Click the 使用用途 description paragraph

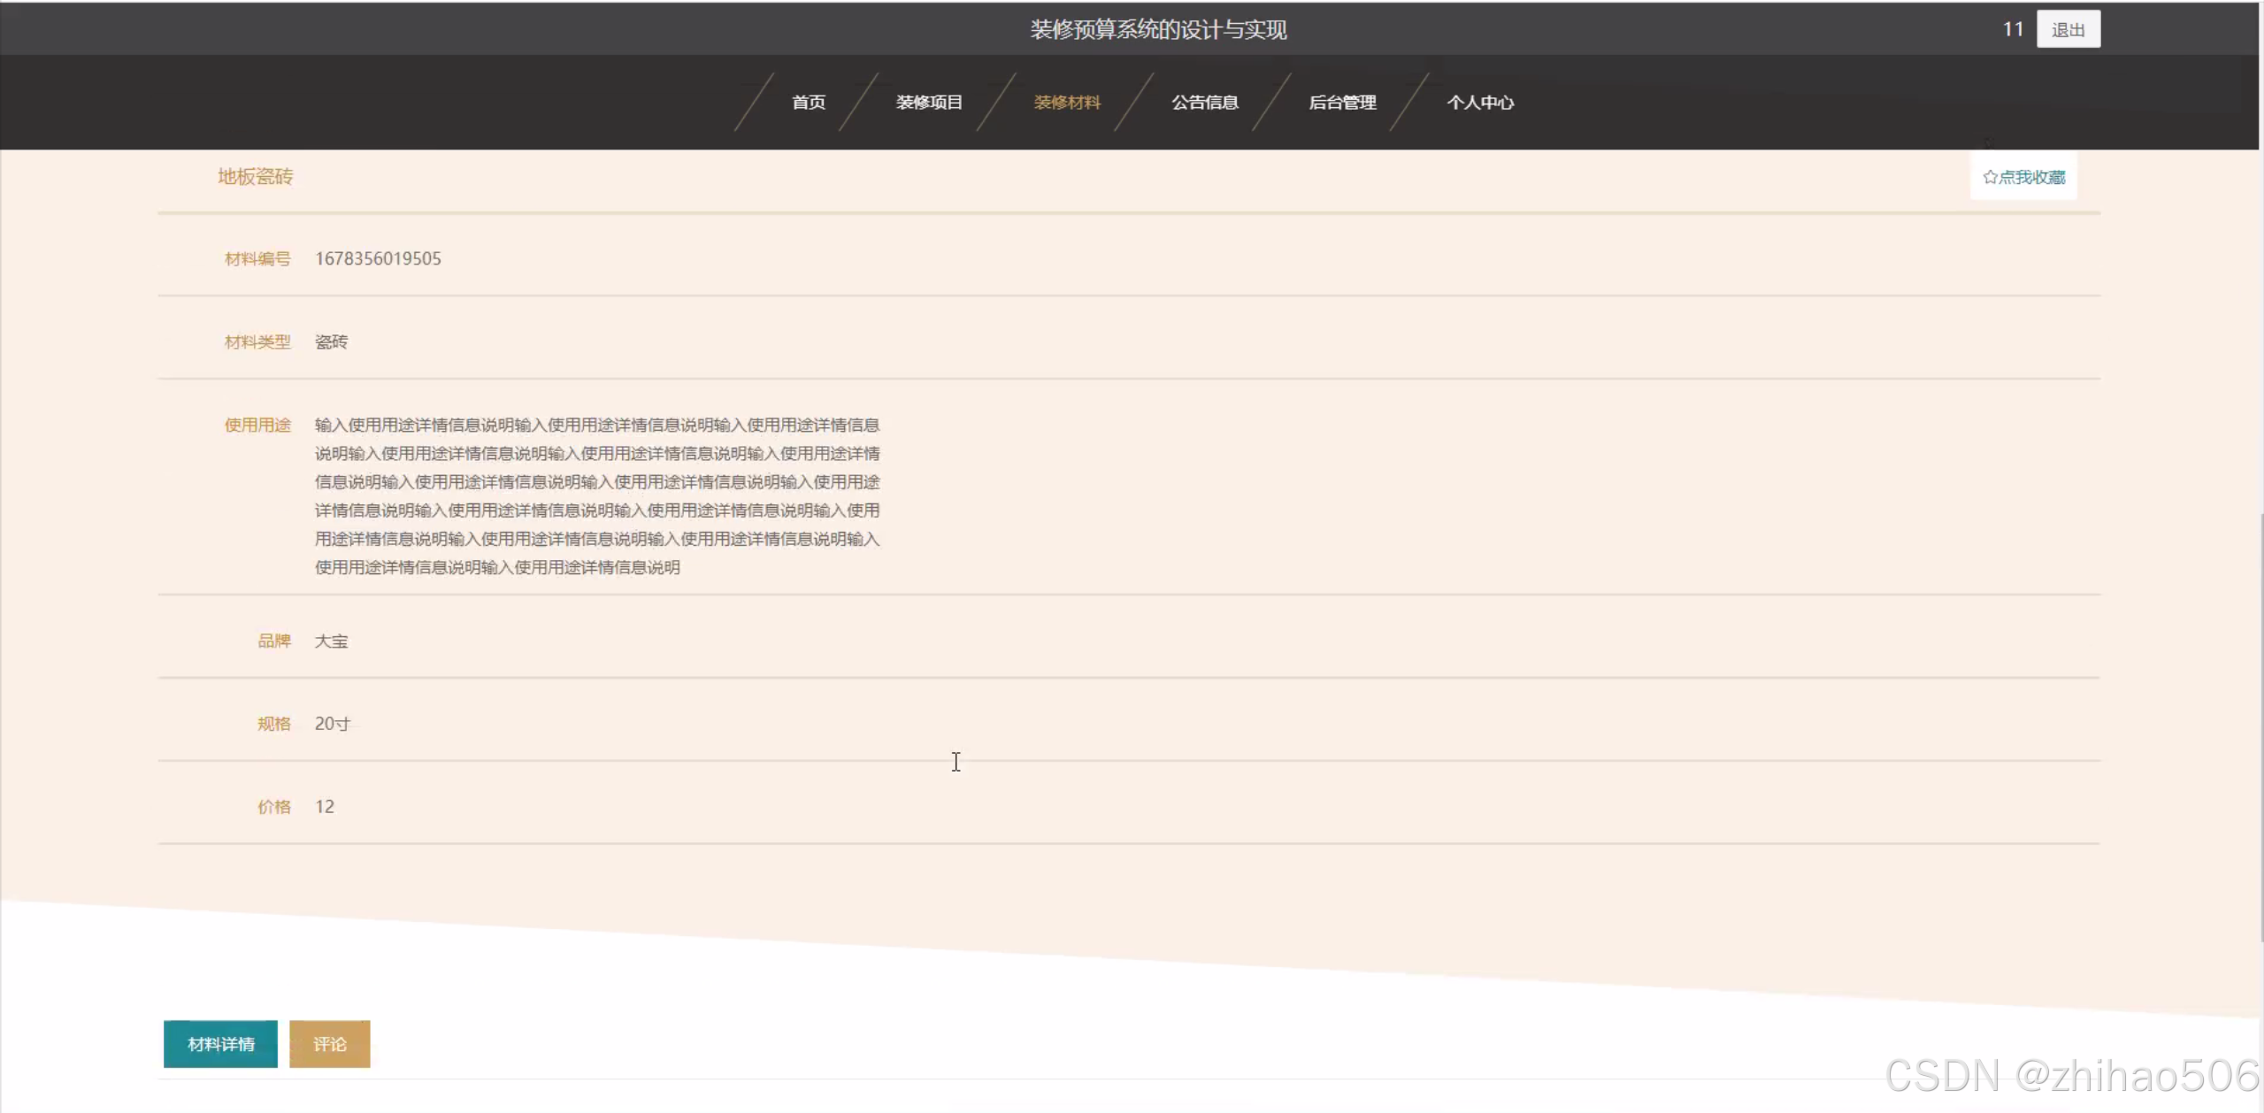click(597, 495)
